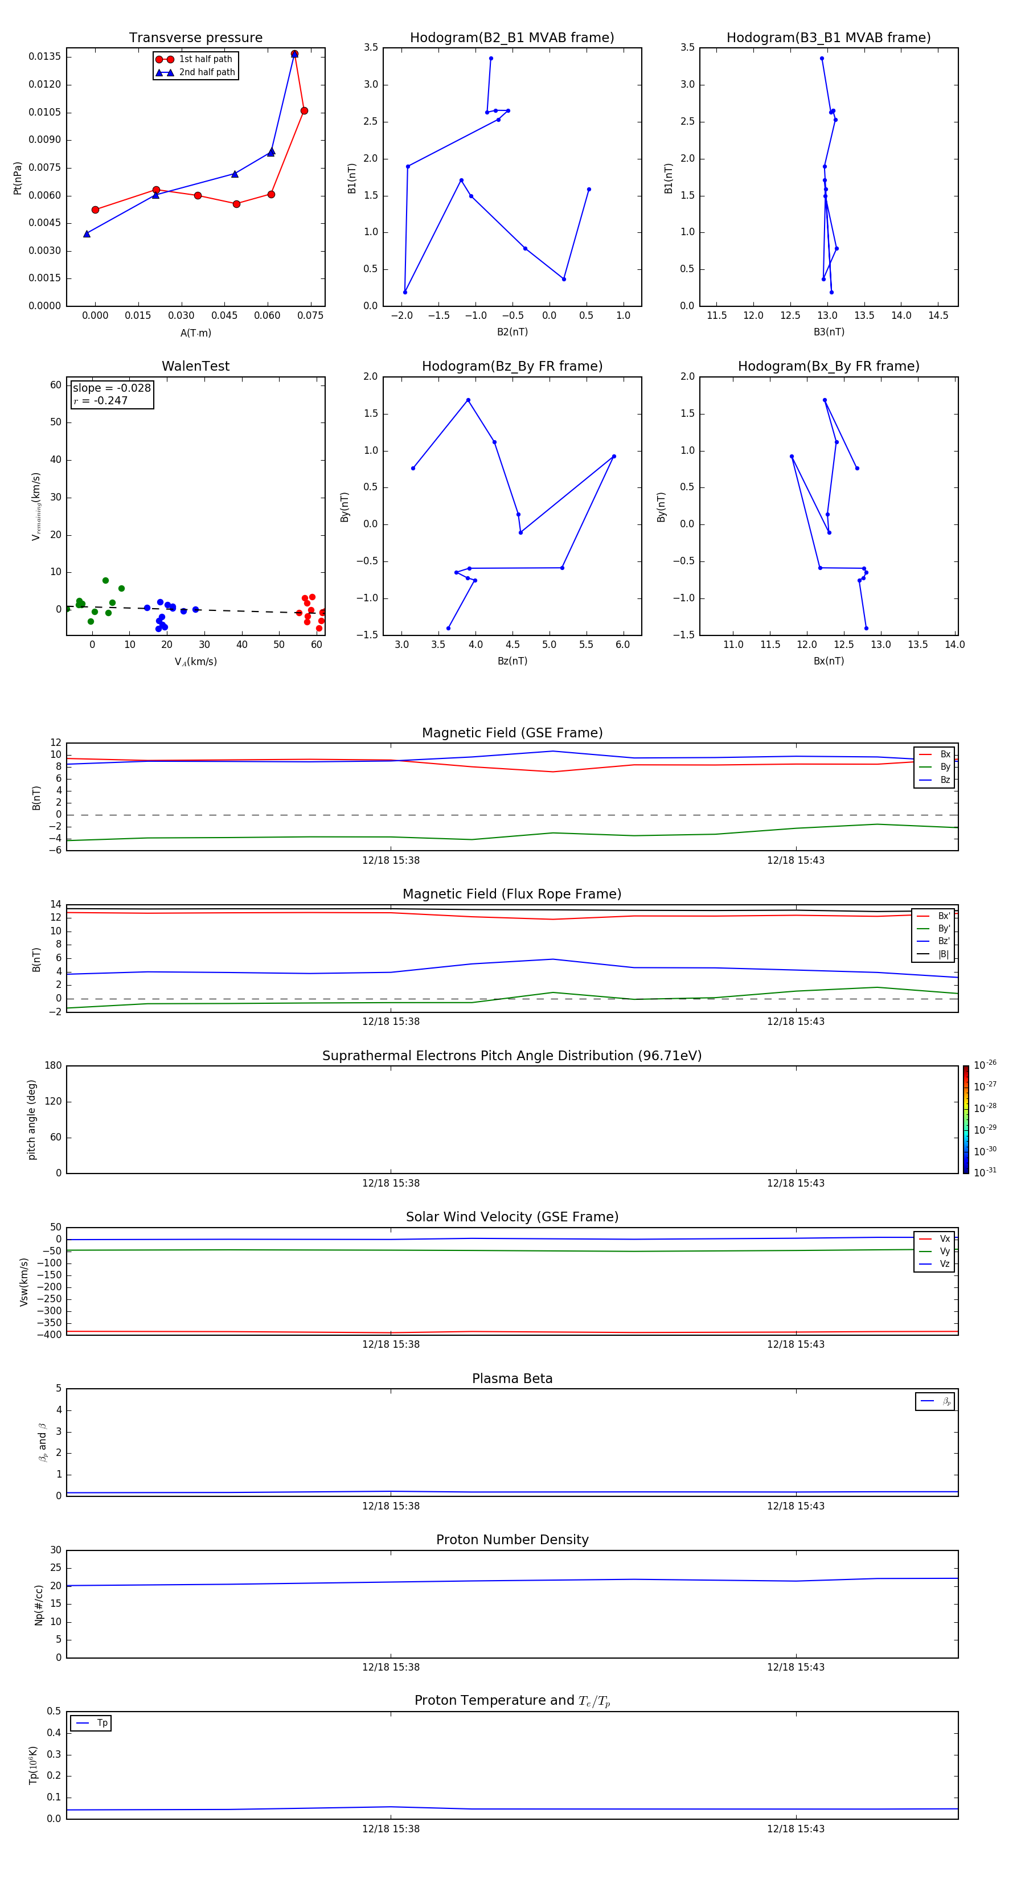Click 'Proton Temperature and Te/Tp' title
The image size is (1025, 1879).
click(x=512, y=1700)
